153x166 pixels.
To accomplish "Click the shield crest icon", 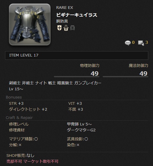I will point(59,28).
